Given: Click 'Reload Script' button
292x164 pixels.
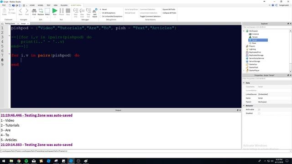Looking at the screenshot, I should coord(130,13).
